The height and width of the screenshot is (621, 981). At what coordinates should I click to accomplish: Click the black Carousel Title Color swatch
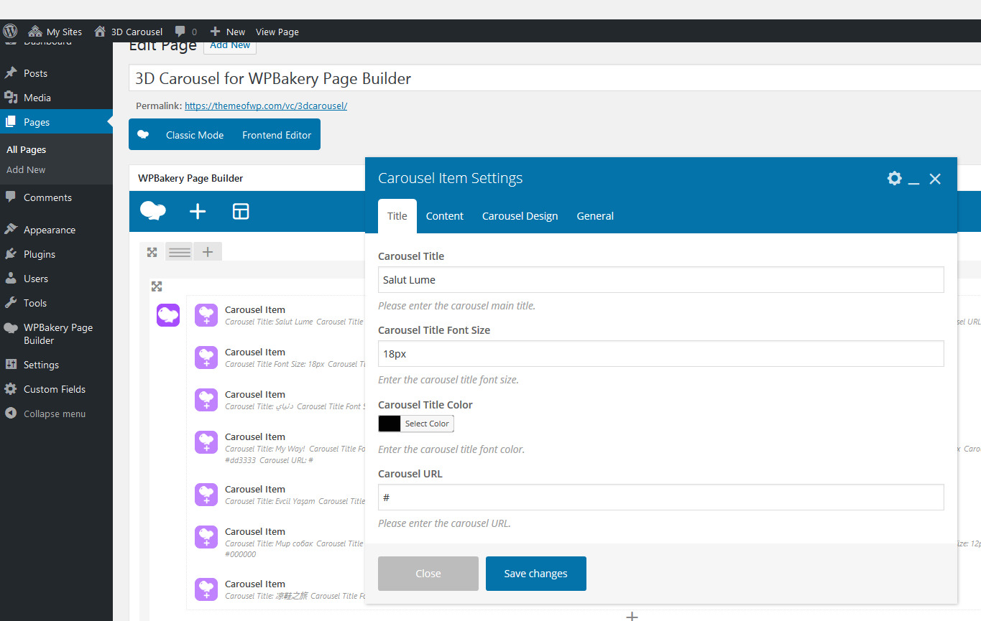point(390,424)
